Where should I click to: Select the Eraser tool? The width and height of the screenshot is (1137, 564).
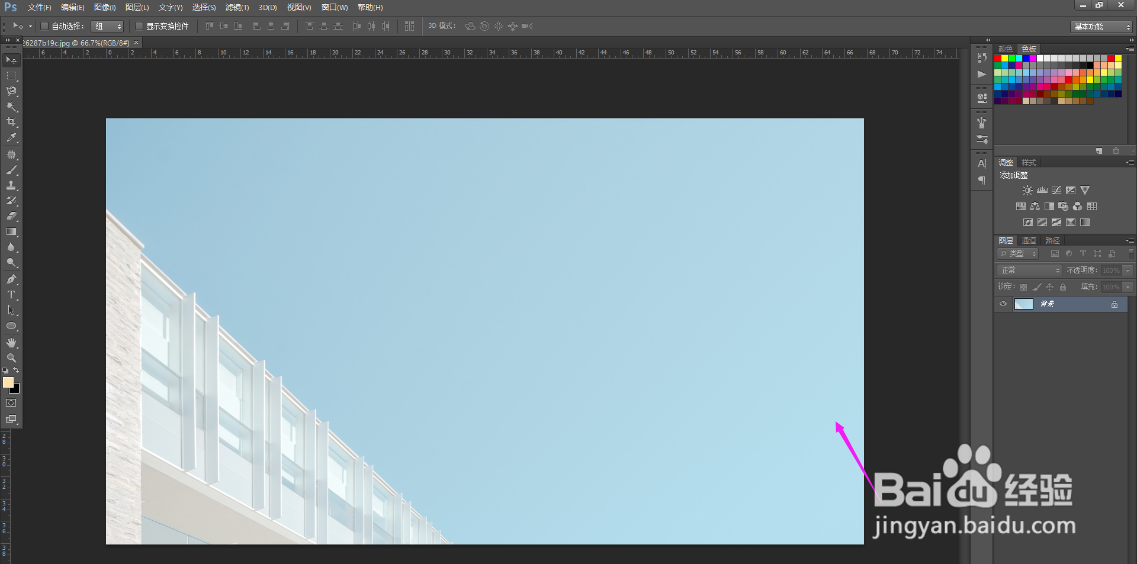pos(11,216)
